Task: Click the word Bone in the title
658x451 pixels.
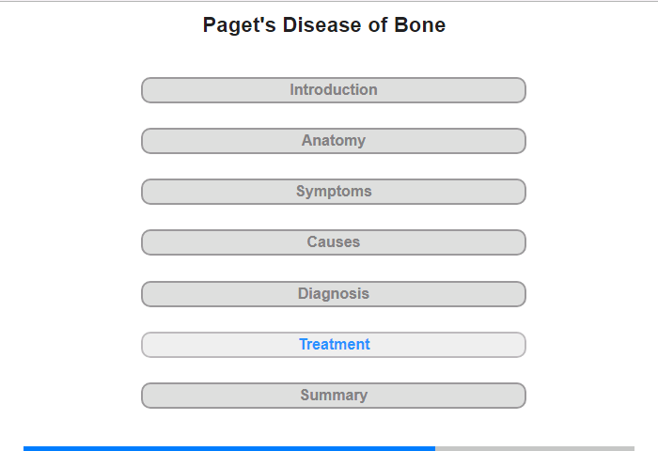Action: [419, 25]
